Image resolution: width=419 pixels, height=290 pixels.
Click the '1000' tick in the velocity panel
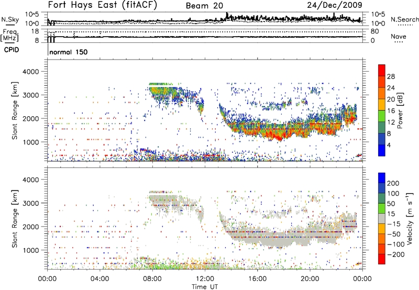point(30,250)
